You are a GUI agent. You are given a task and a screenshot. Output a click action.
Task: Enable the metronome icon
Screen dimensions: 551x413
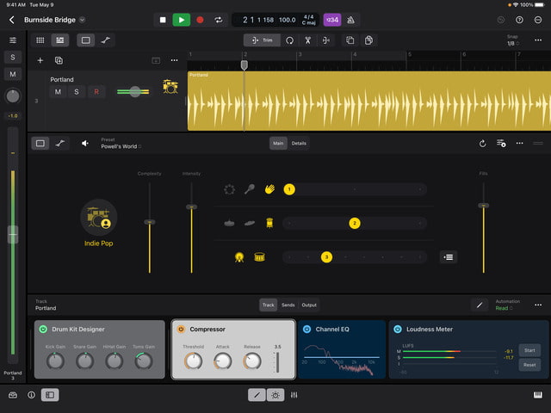[350, 20]
